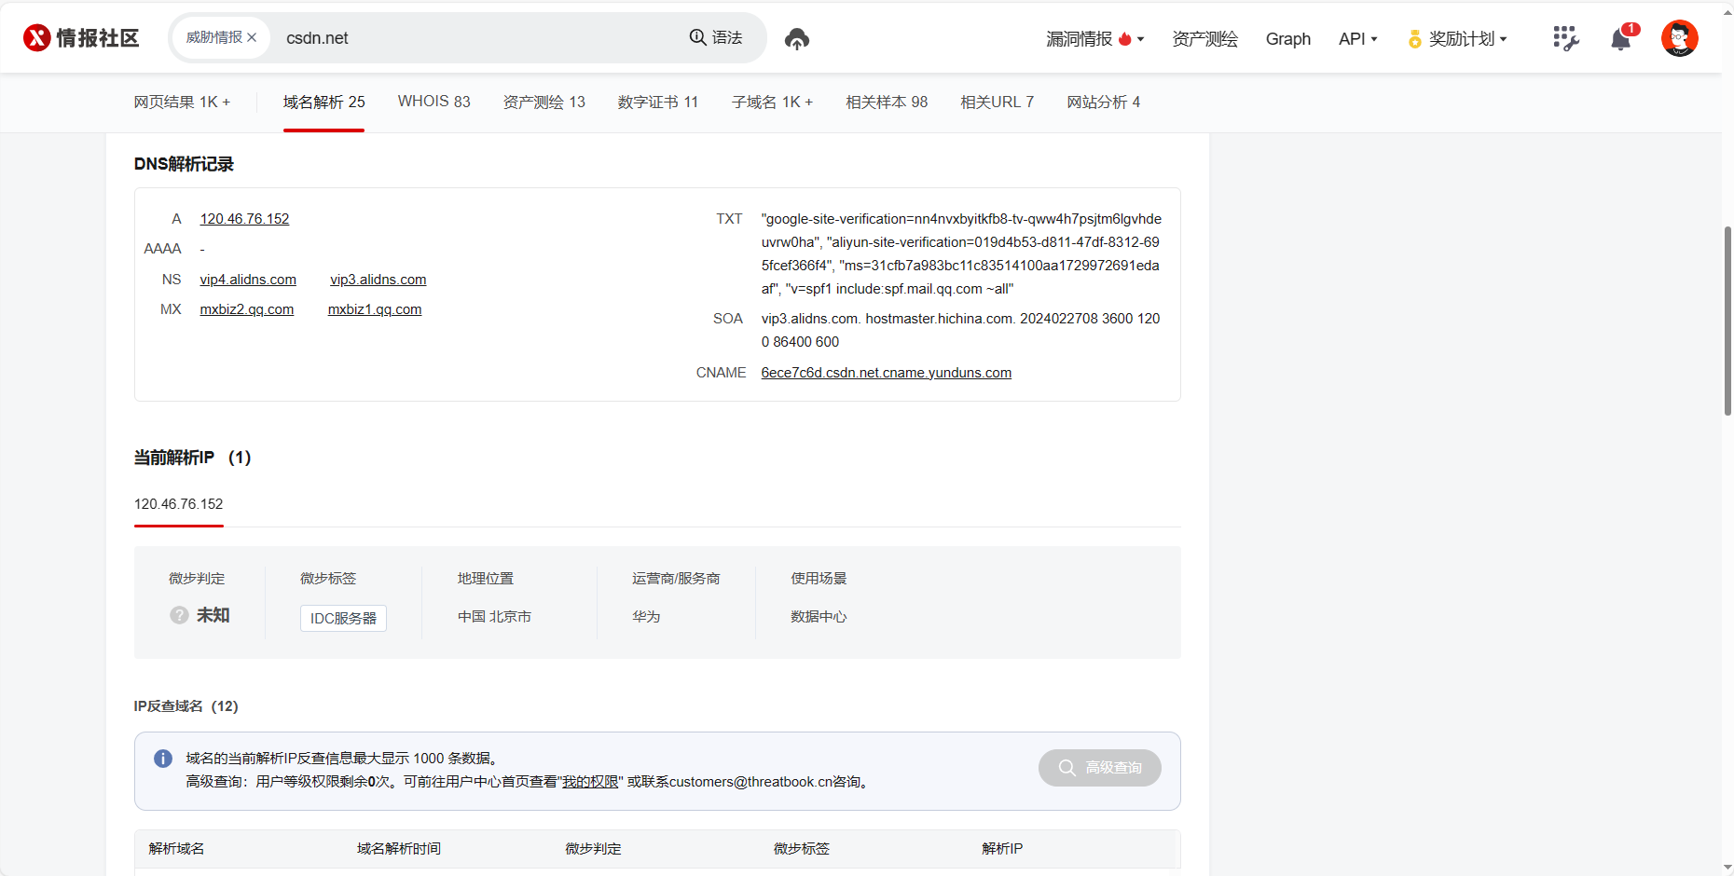Open MX link mxbiz1.qq.com

click(x=375, y=309)
